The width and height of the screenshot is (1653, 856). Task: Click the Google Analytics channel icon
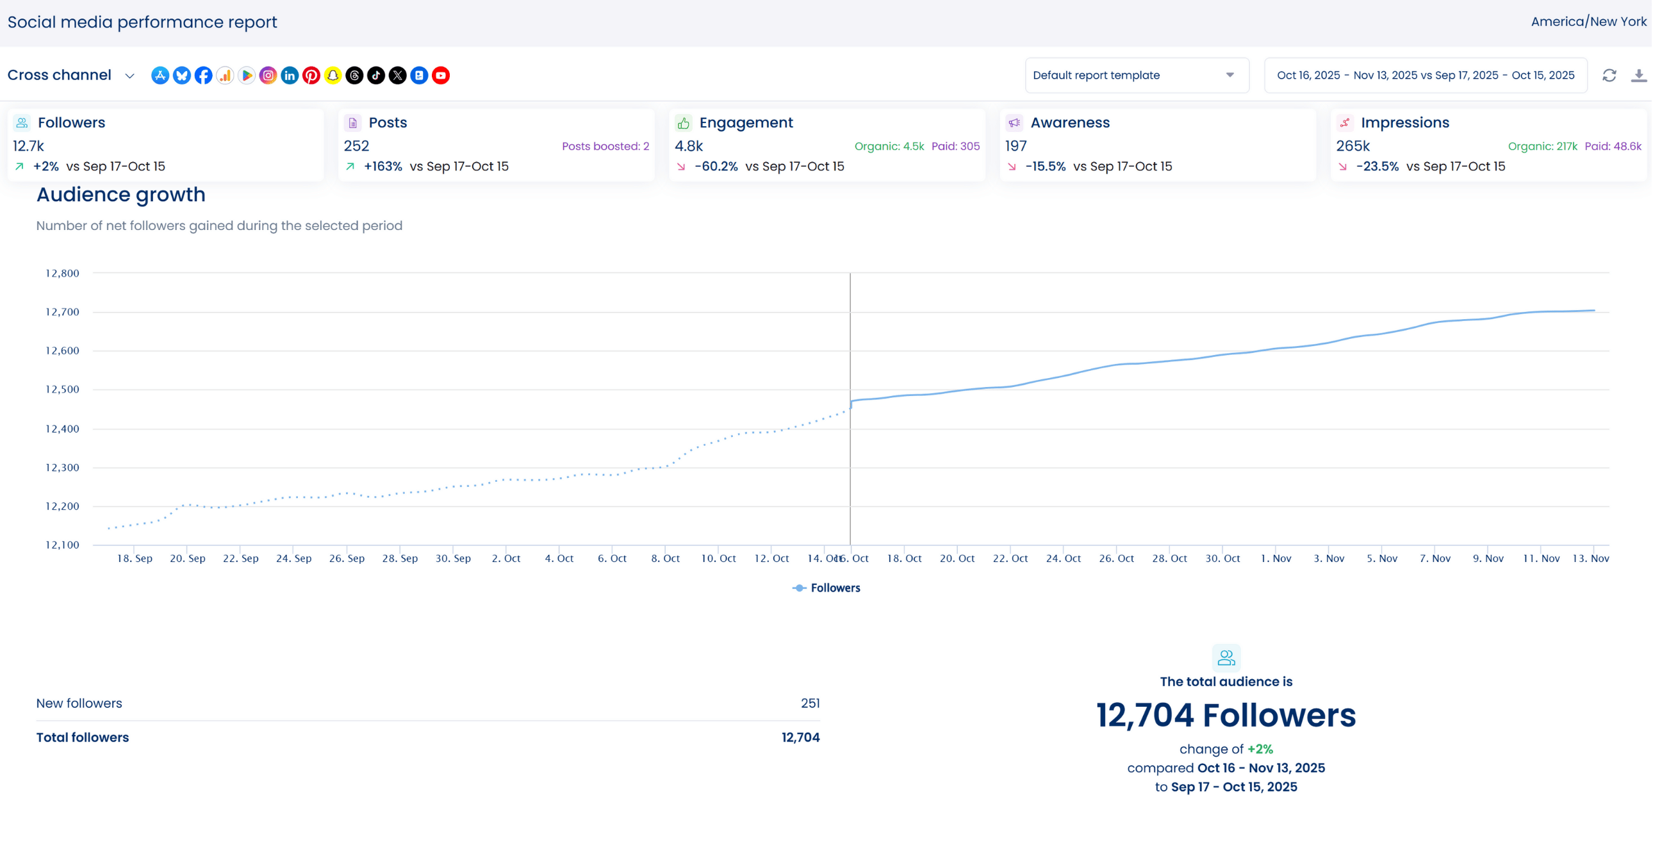coord(226,76)
